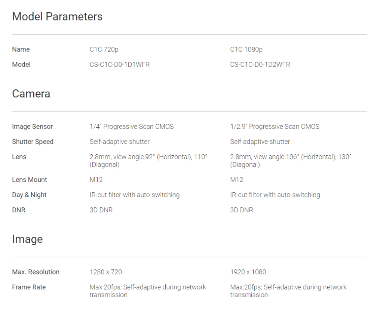Click the Lens Mount row label
The height and width of the screenshot is (313, 383).
(30, 180)
